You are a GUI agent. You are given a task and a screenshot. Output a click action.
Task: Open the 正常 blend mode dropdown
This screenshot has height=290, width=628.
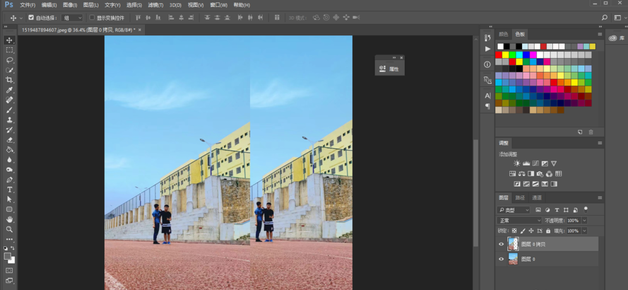coord(519,221)
